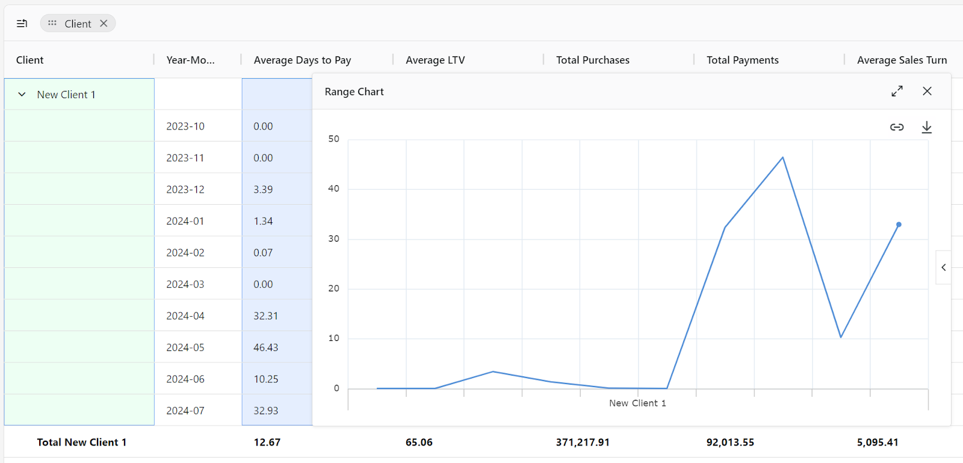Image resolution: width=963 pixels, height=463 pixels.
Task: Open the grouping settings list icon
Action: (22, 23)
